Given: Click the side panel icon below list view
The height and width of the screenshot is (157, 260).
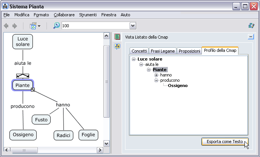Looking at the screenshot, I should (118, 46).
